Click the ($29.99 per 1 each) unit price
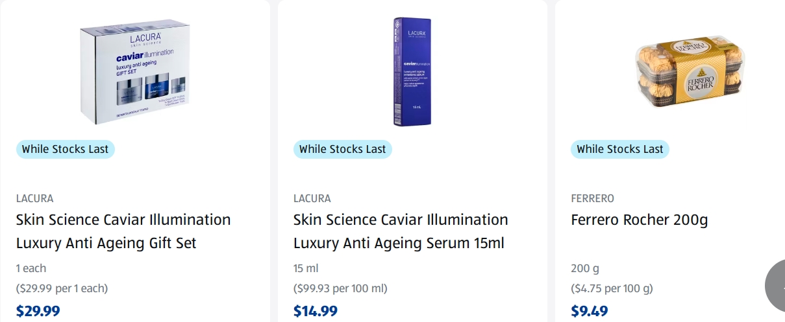Viewport: 785px width, 322px height. (x=62, y=288)
